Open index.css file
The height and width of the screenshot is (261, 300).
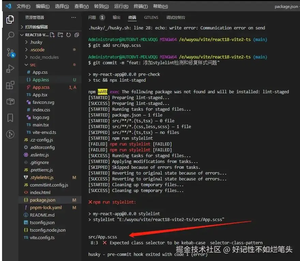point(50,110)
